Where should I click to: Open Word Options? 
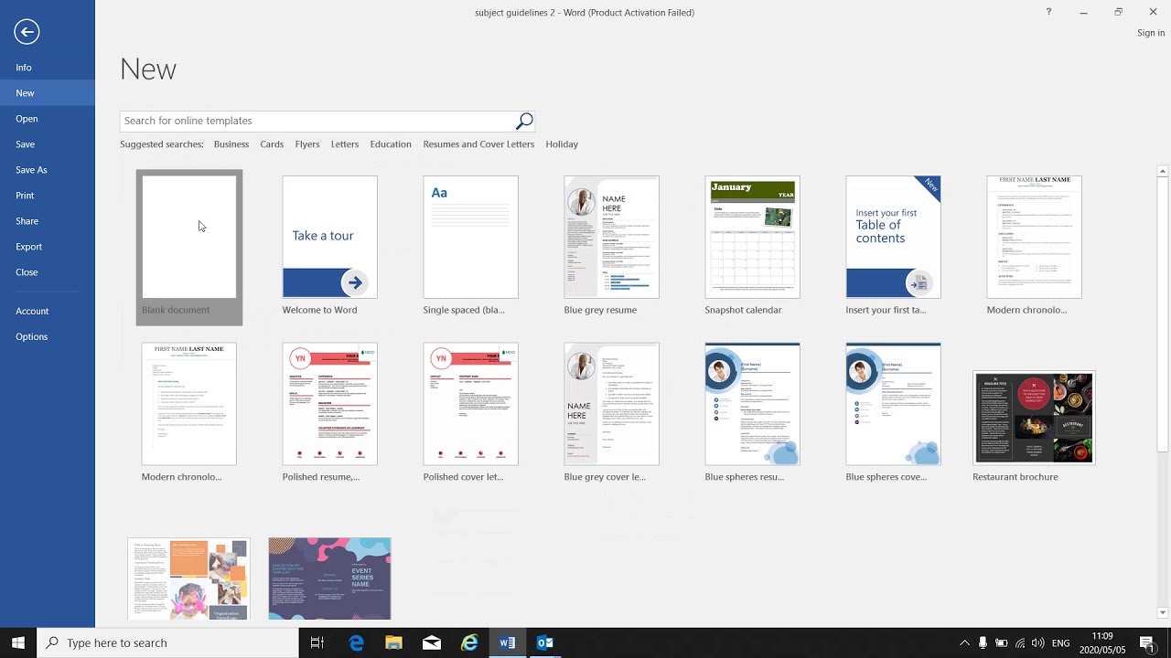point(48,336)
